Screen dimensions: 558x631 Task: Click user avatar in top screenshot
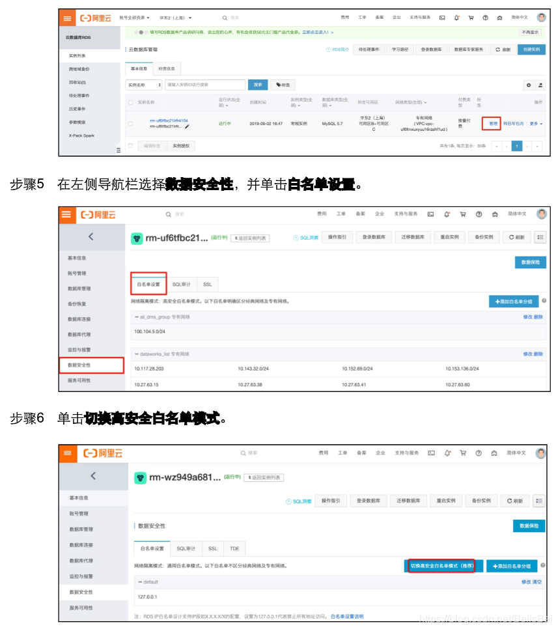[x=542, y=18]
